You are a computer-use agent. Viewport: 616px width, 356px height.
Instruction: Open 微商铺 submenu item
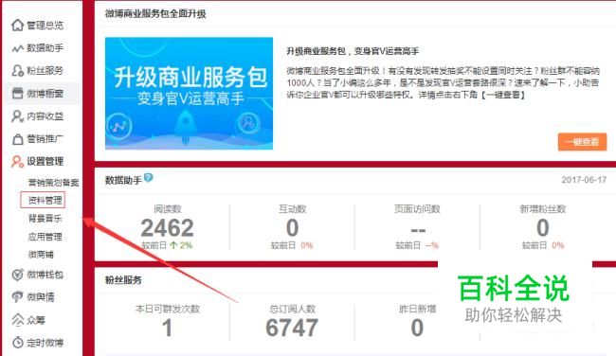pos(41,255)
